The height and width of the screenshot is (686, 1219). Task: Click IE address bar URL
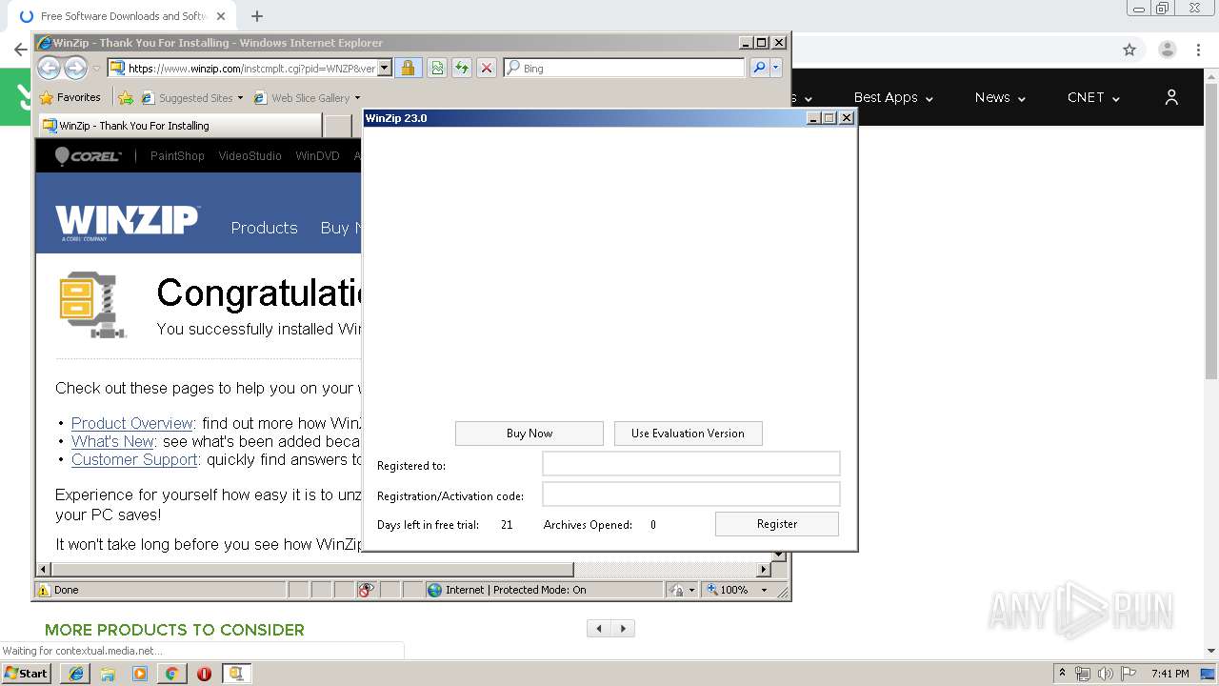[251, 68]
